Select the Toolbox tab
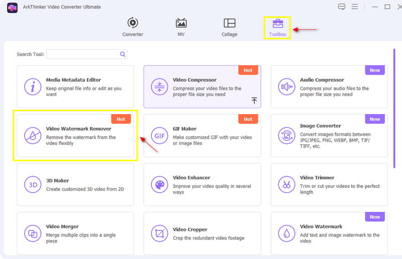The image size is (402, 259). [x=277, y=28]
